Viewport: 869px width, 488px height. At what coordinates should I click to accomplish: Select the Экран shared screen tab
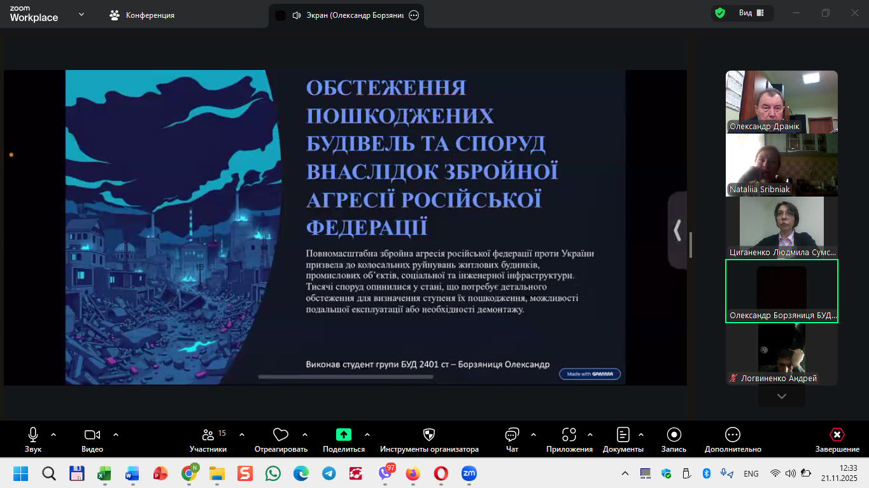[x=347, y=15]
